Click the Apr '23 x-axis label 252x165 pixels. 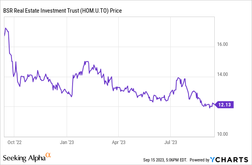point(118,140)
